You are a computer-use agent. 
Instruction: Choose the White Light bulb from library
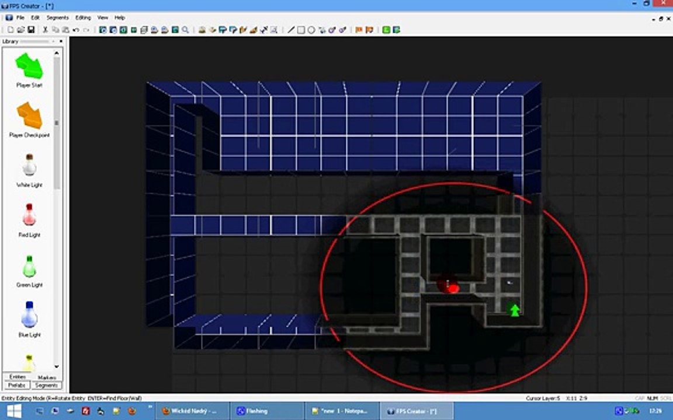[29, 165]
